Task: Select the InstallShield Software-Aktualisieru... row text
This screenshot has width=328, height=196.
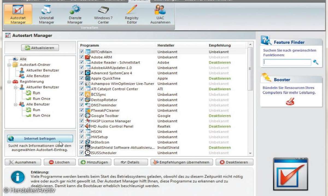Action: pyautogui.click(x=123, y=148)
